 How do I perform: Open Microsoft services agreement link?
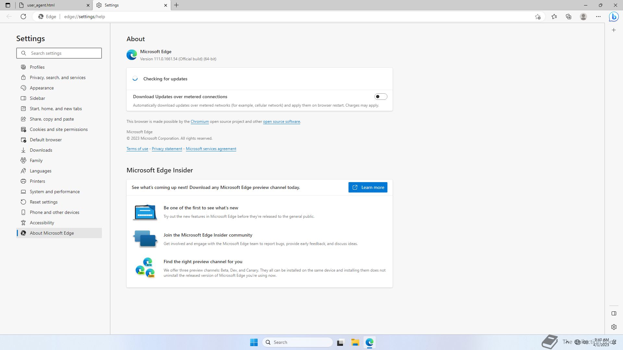211,149
